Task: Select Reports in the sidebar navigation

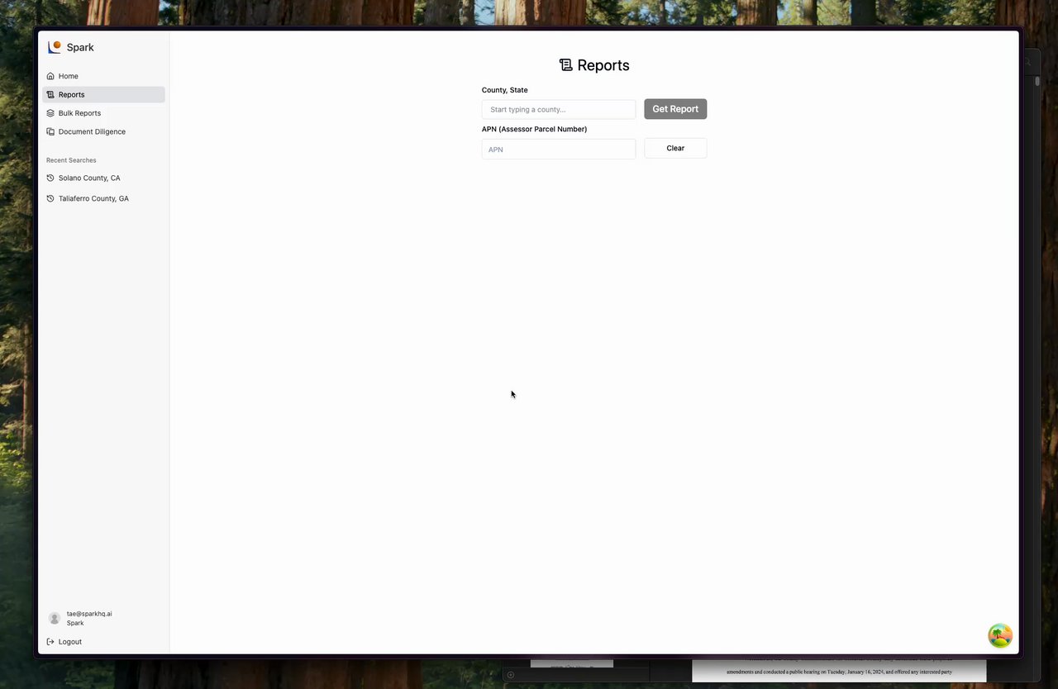Action: click(103, 94)
